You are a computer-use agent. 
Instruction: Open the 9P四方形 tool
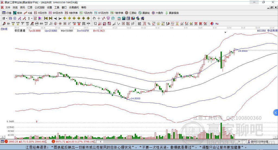[x=56, y=13]
